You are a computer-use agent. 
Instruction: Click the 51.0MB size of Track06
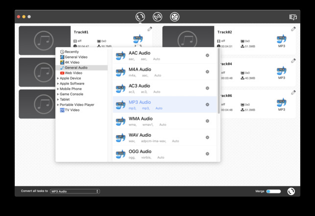tap(250, 110)
